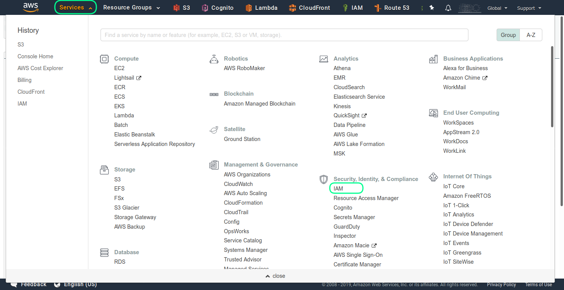
Task: Select Console Home from History
Action: [35, 56]
